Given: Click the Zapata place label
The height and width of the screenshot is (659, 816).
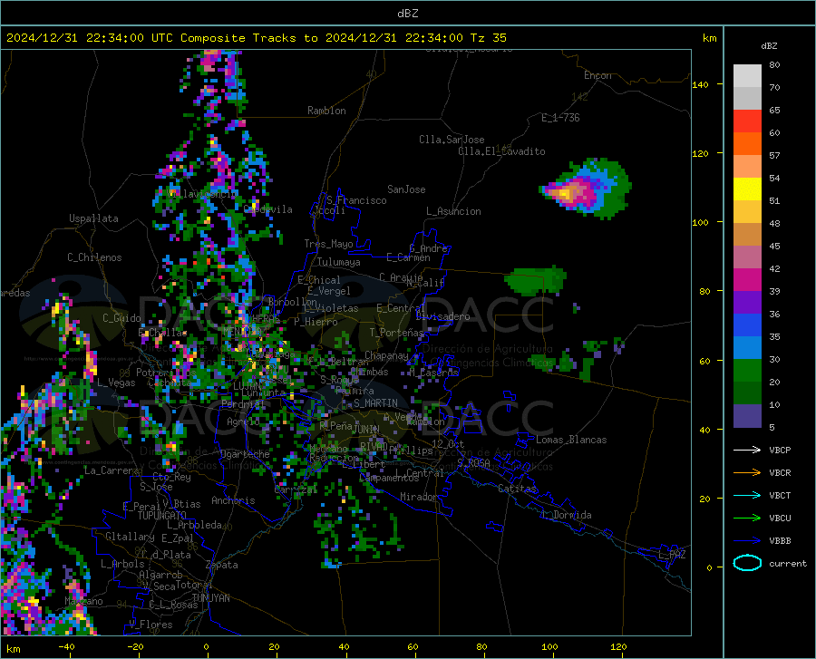Looking at the screenshot, I should click(222, 565).
